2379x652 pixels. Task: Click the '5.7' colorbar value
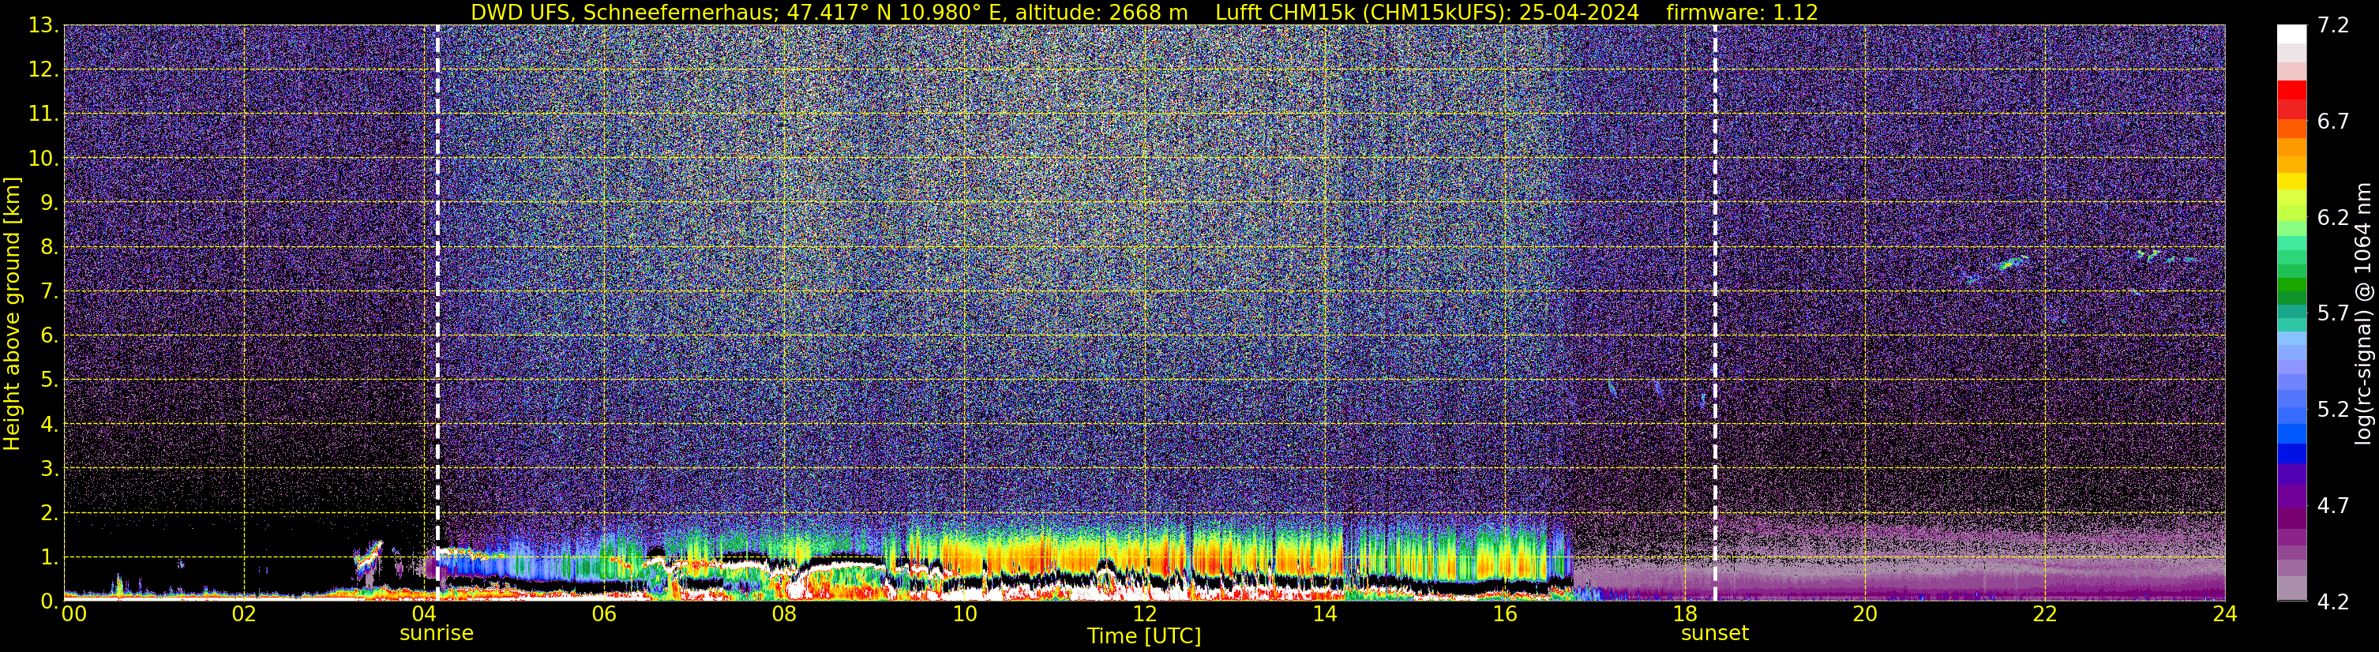pos(2333,313)
